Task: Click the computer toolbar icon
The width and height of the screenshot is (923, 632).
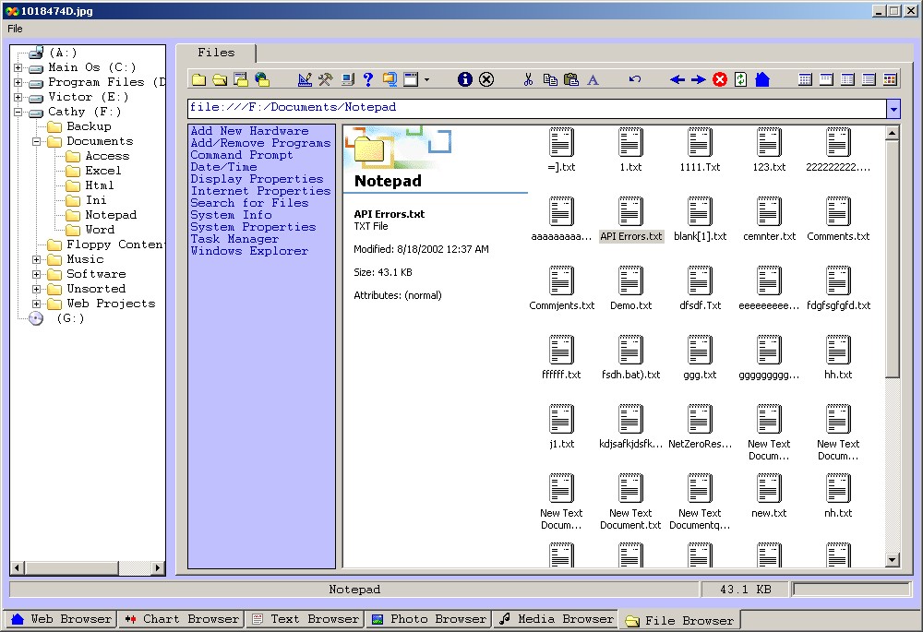Action: 347,79
